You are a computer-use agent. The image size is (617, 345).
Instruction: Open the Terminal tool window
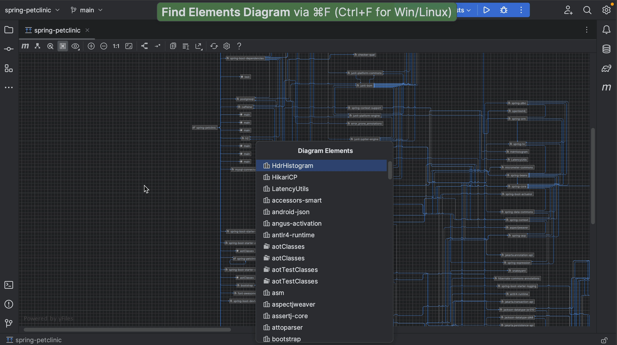(x=8, y=285)
